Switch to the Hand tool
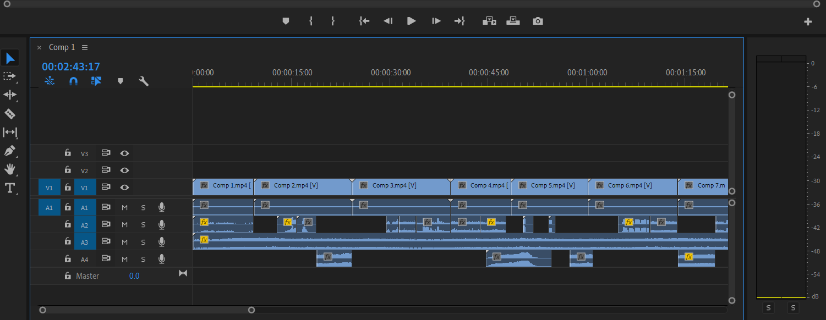 click(10, 169)
